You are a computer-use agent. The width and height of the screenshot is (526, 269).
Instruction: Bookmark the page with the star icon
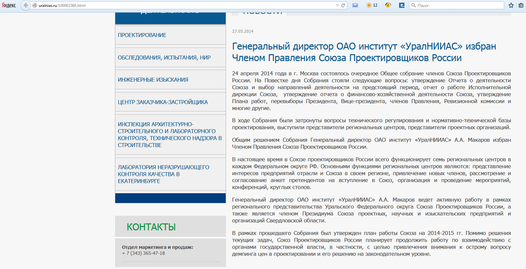[x=511, y=5]
